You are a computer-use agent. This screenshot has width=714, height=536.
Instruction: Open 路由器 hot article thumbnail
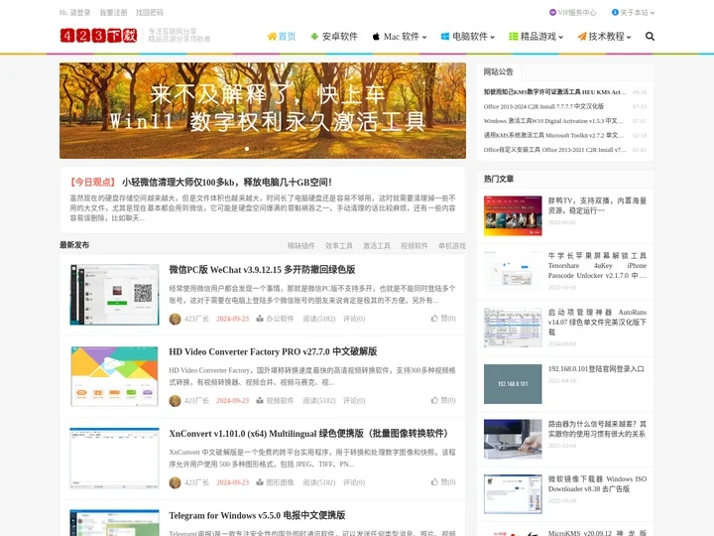pyautogui.click(x=513, y=440)
